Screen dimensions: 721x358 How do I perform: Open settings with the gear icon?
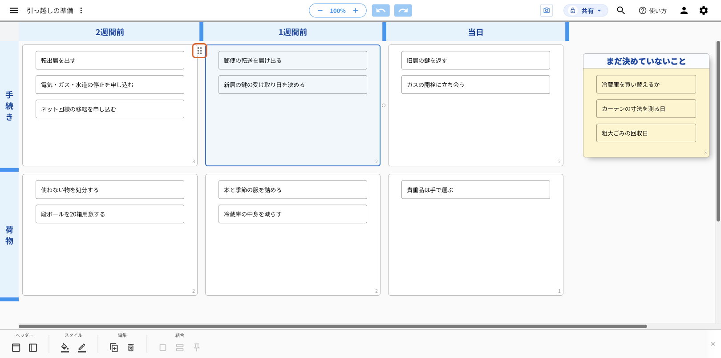point(704,11)
